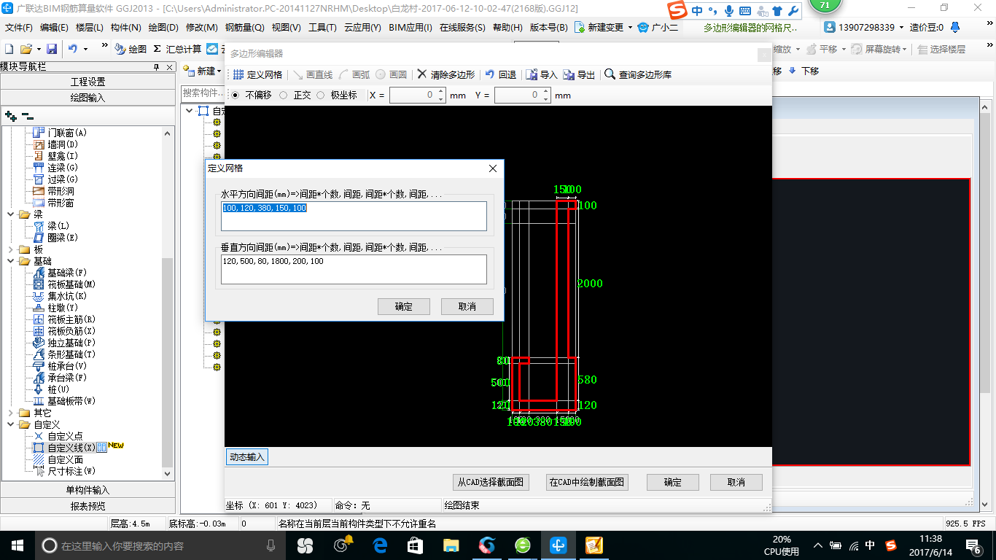Click the 绘图 drawing toolbar icon
The width and height of the screenshot is (996, 560).
point(120,49)
